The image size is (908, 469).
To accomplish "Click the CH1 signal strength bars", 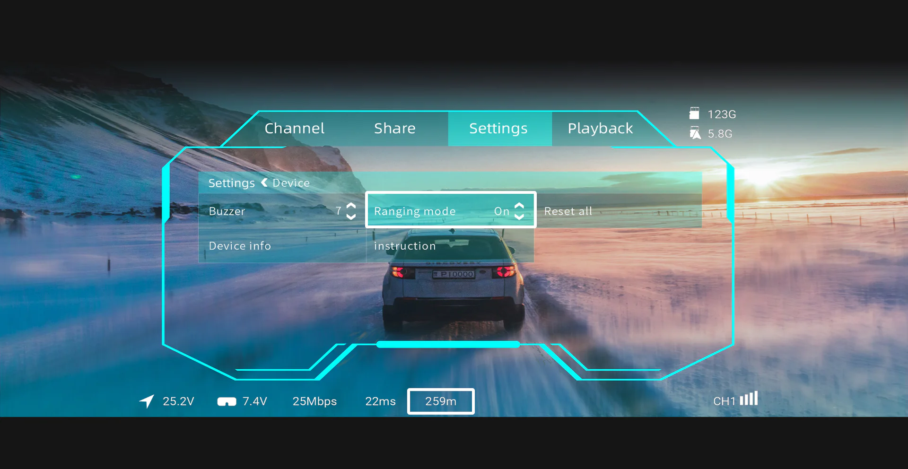I will (749, 399).
